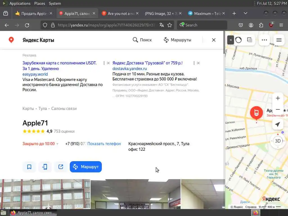Locate me arrow button on map

point(278,124)
